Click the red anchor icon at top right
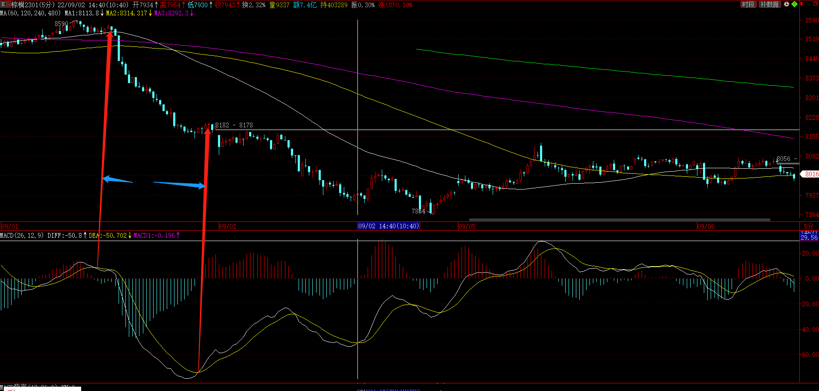This screenshot has width=819, height=391. pyautogui.click(x=802, y=4)
